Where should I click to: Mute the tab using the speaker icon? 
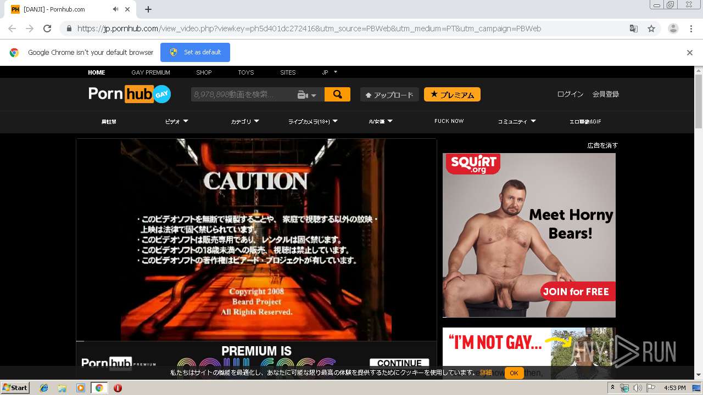click(116, 9)
